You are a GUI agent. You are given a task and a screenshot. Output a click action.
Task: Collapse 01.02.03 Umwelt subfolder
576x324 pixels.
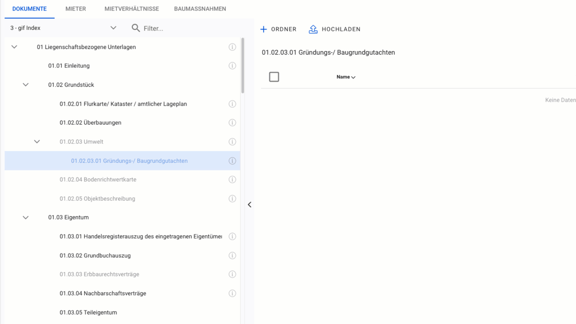[x=37, y=142]
